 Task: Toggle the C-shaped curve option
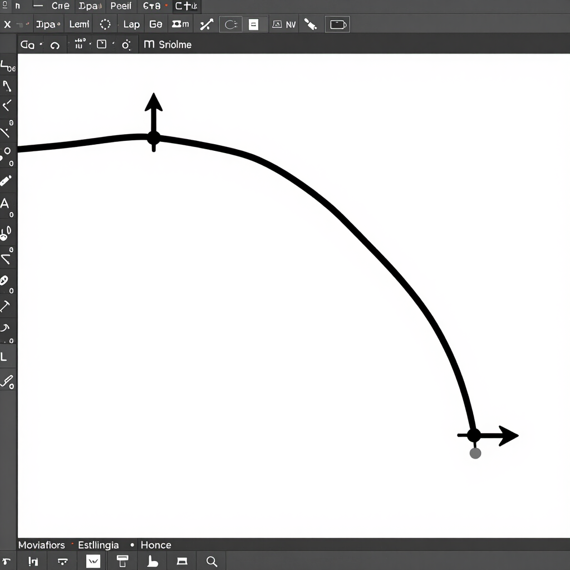pos(230,24)
